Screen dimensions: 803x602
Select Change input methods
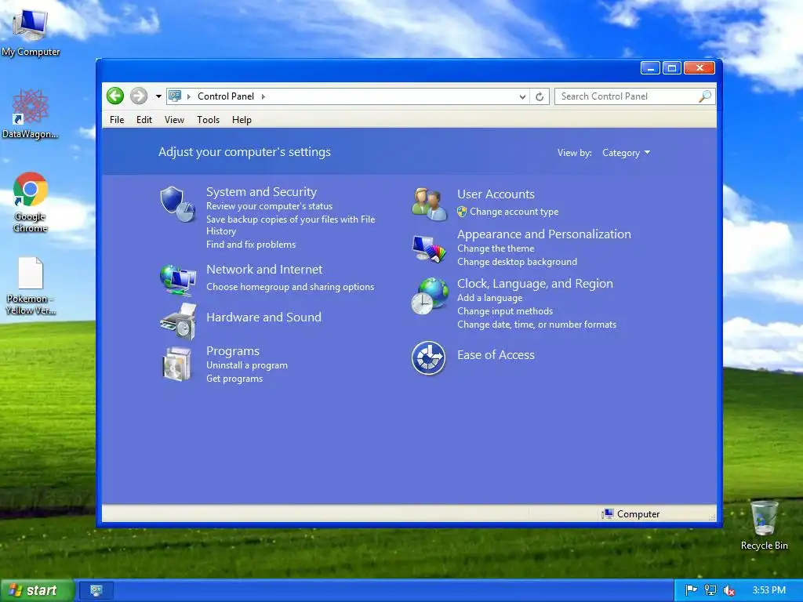(x=504, y=310)
